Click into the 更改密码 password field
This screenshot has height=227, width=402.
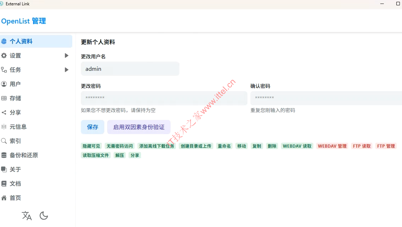pos(164,98)
